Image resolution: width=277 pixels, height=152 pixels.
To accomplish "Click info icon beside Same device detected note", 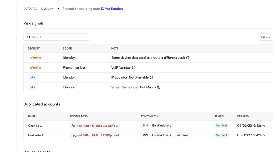I will click(188, 58).
